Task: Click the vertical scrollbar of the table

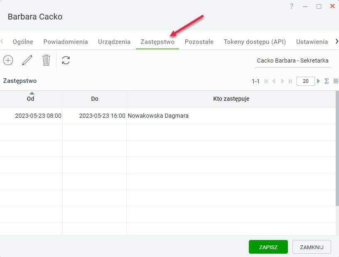Action: click(x=337, y=148)
